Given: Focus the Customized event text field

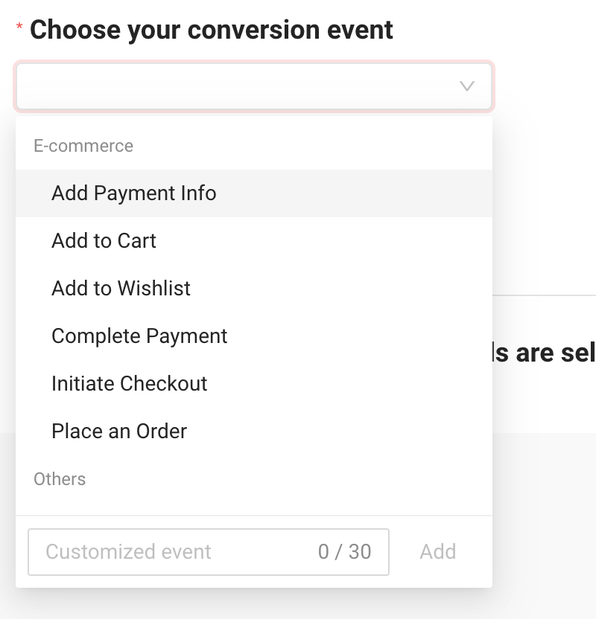Looking at the screenshot, I should click(x=171, y=552).
